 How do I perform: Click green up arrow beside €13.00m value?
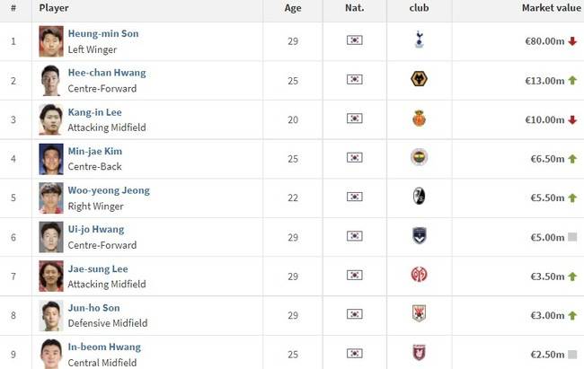(572, 80)
